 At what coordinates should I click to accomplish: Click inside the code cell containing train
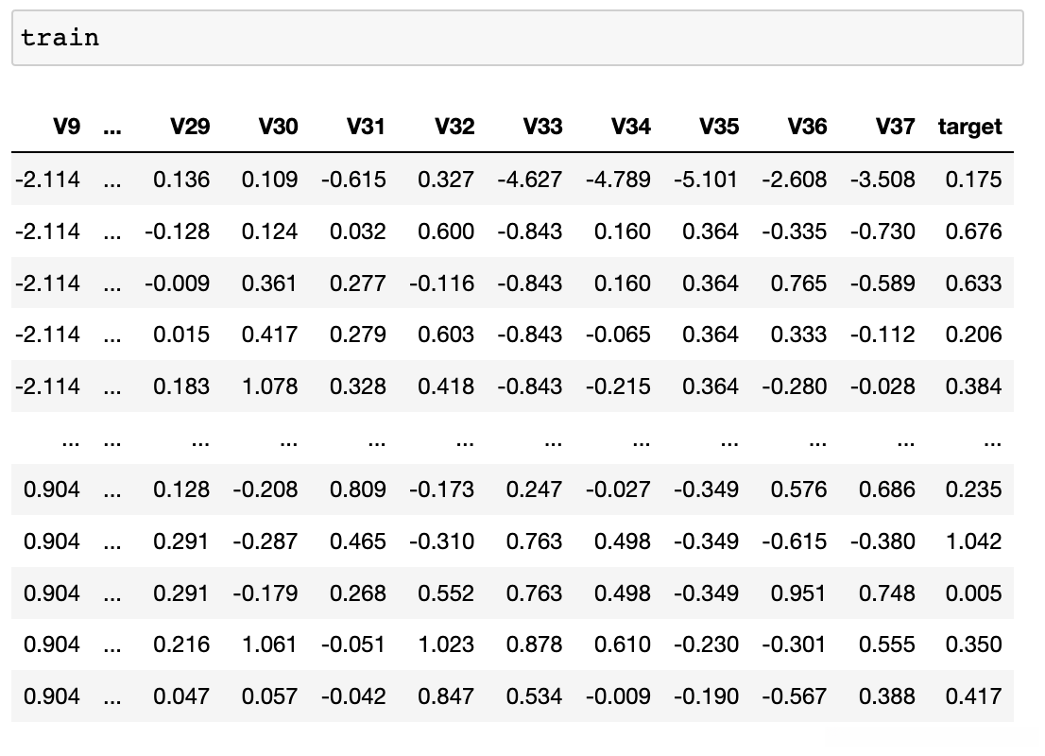click(x=516, y=38)
